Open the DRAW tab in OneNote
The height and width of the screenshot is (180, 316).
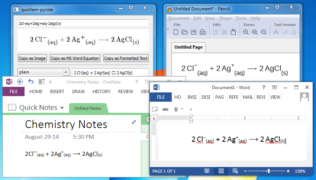click(x=78, y=92)
